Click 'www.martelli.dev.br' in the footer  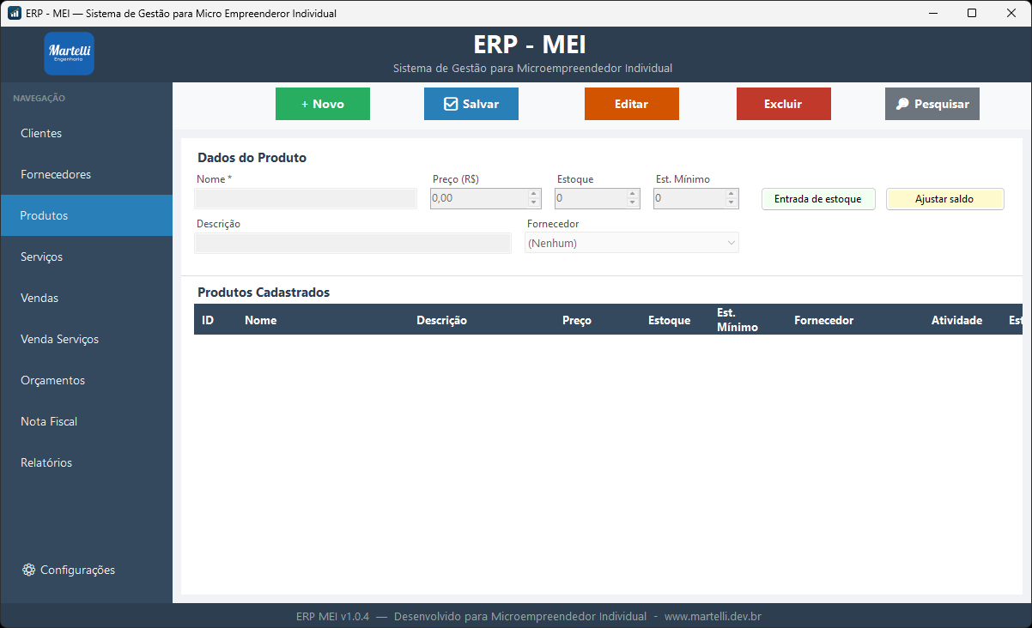tap(713, 616)
